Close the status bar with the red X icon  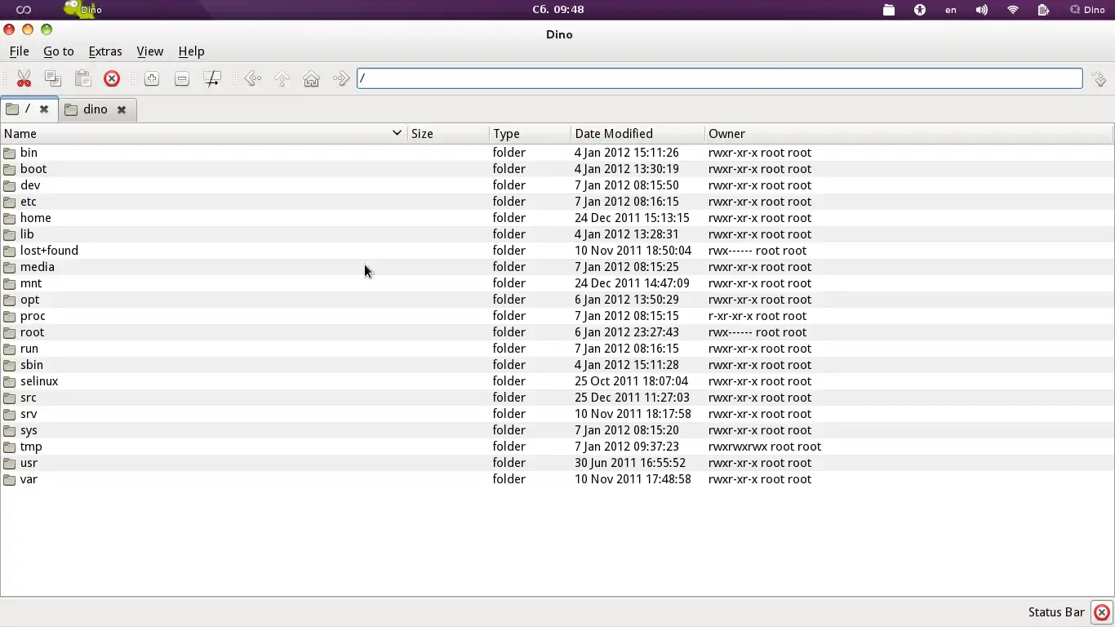click(x=1102, y=612)
